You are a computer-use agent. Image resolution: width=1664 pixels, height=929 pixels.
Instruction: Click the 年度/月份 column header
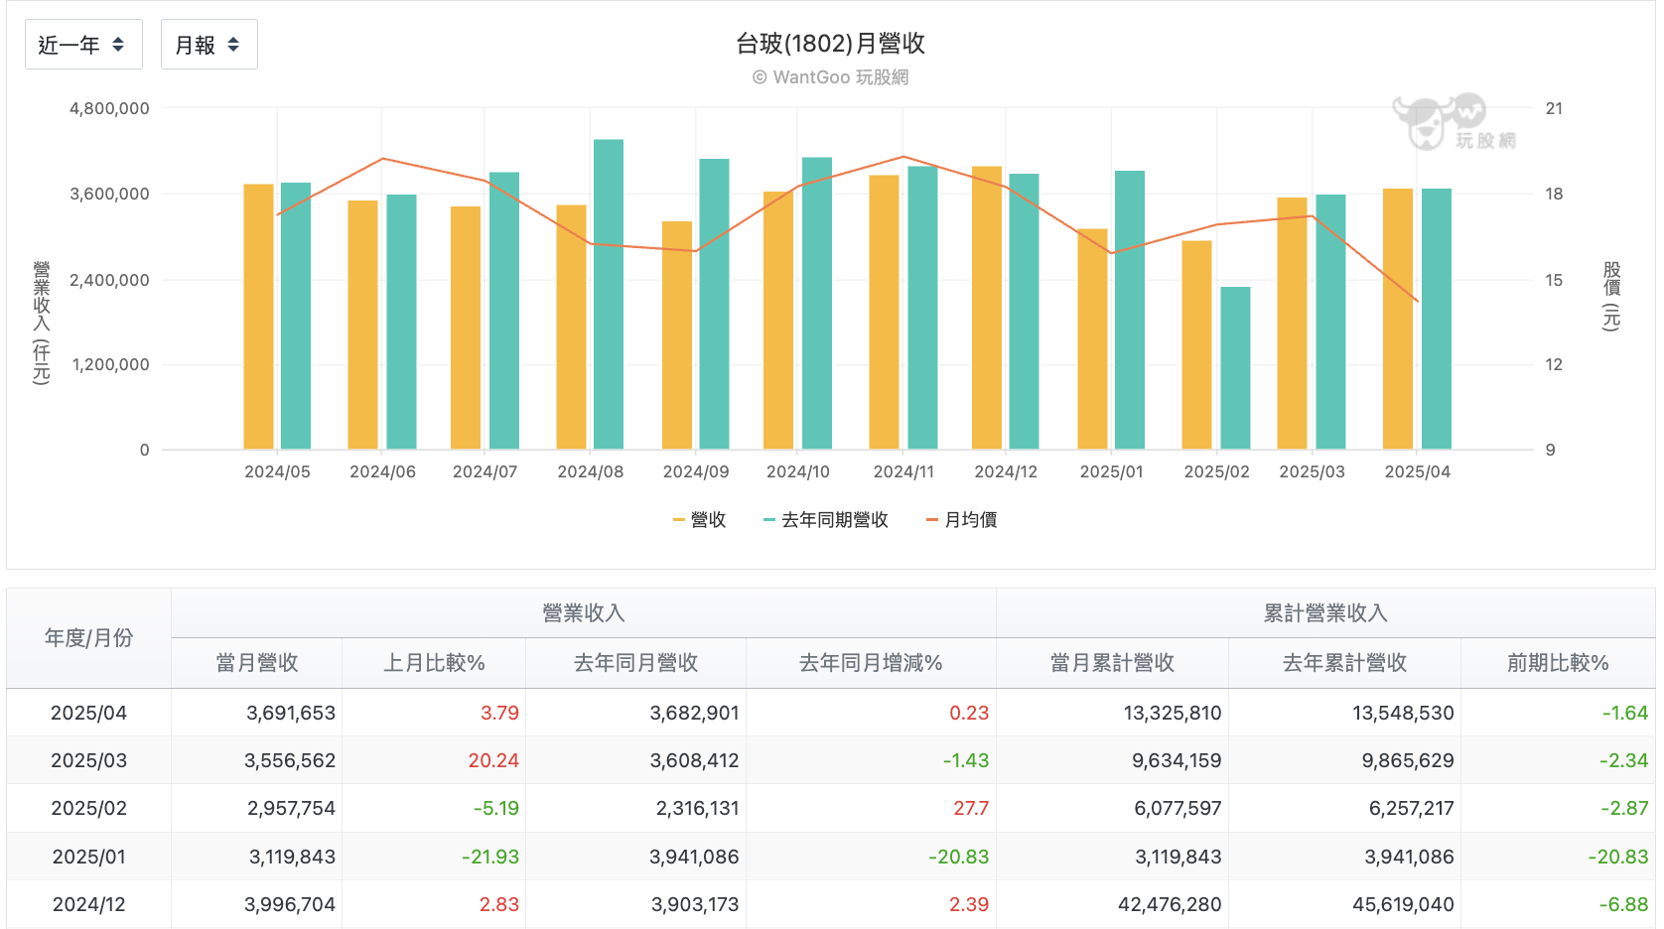(89, 638)
